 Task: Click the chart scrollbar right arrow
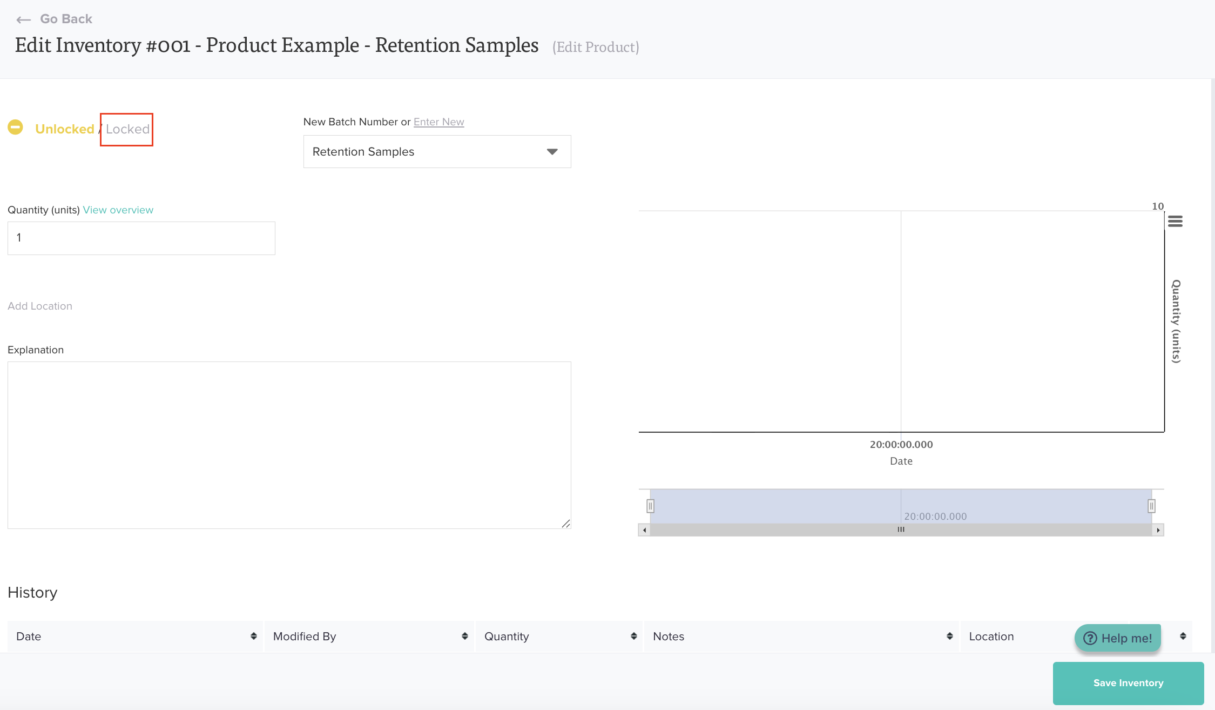1158,530
